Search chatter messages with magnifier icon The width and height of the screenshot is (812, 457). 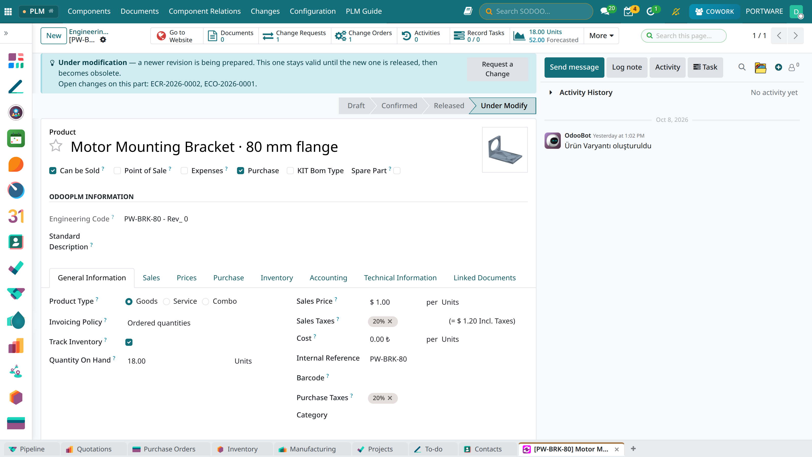point(742,67)
